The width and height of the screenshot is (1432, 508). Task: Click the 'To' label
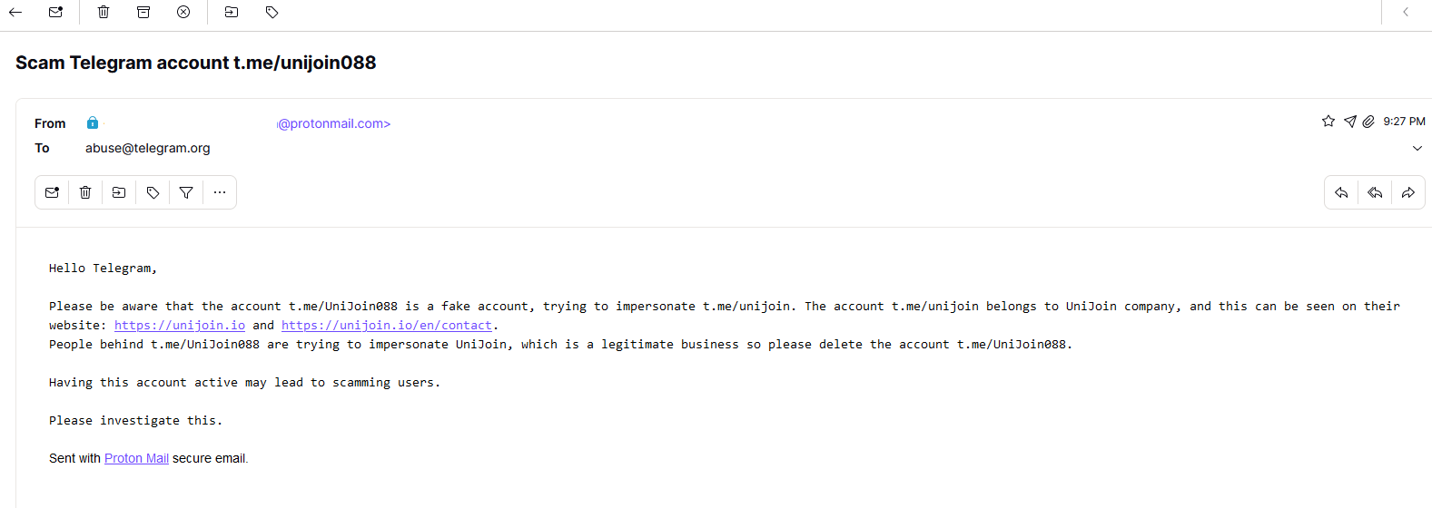tap(42, 148)
